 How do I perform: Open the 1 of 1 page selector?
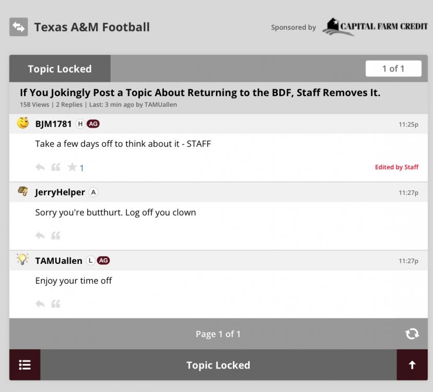click(393, 68)
